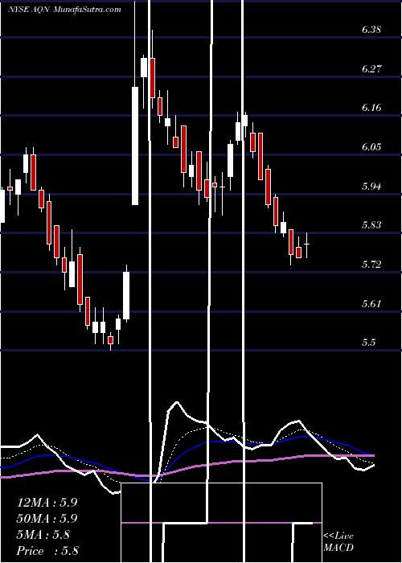Click the 12MA : 5.9 readout

tap(47, 503)
